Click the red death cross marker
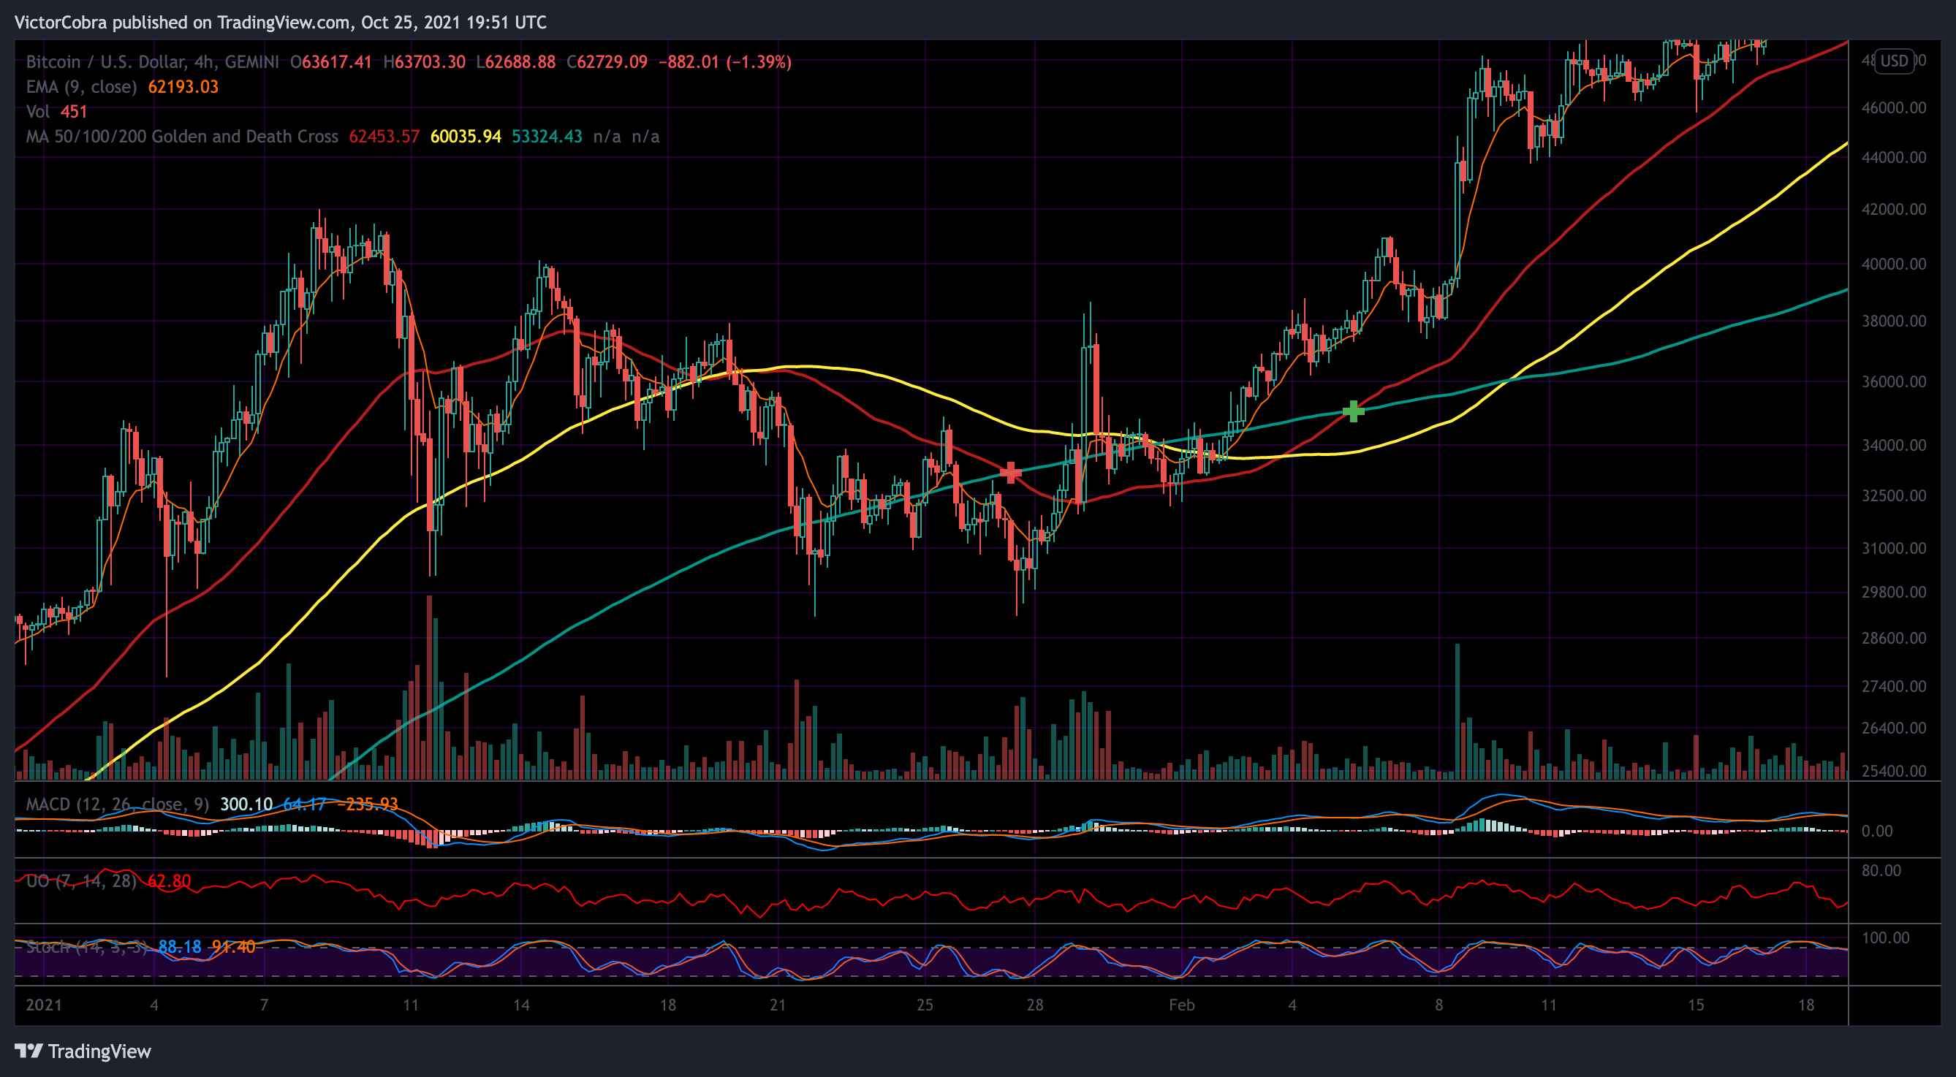The width and height of the screenshot is (1956, 1077). click(1011, 473)
